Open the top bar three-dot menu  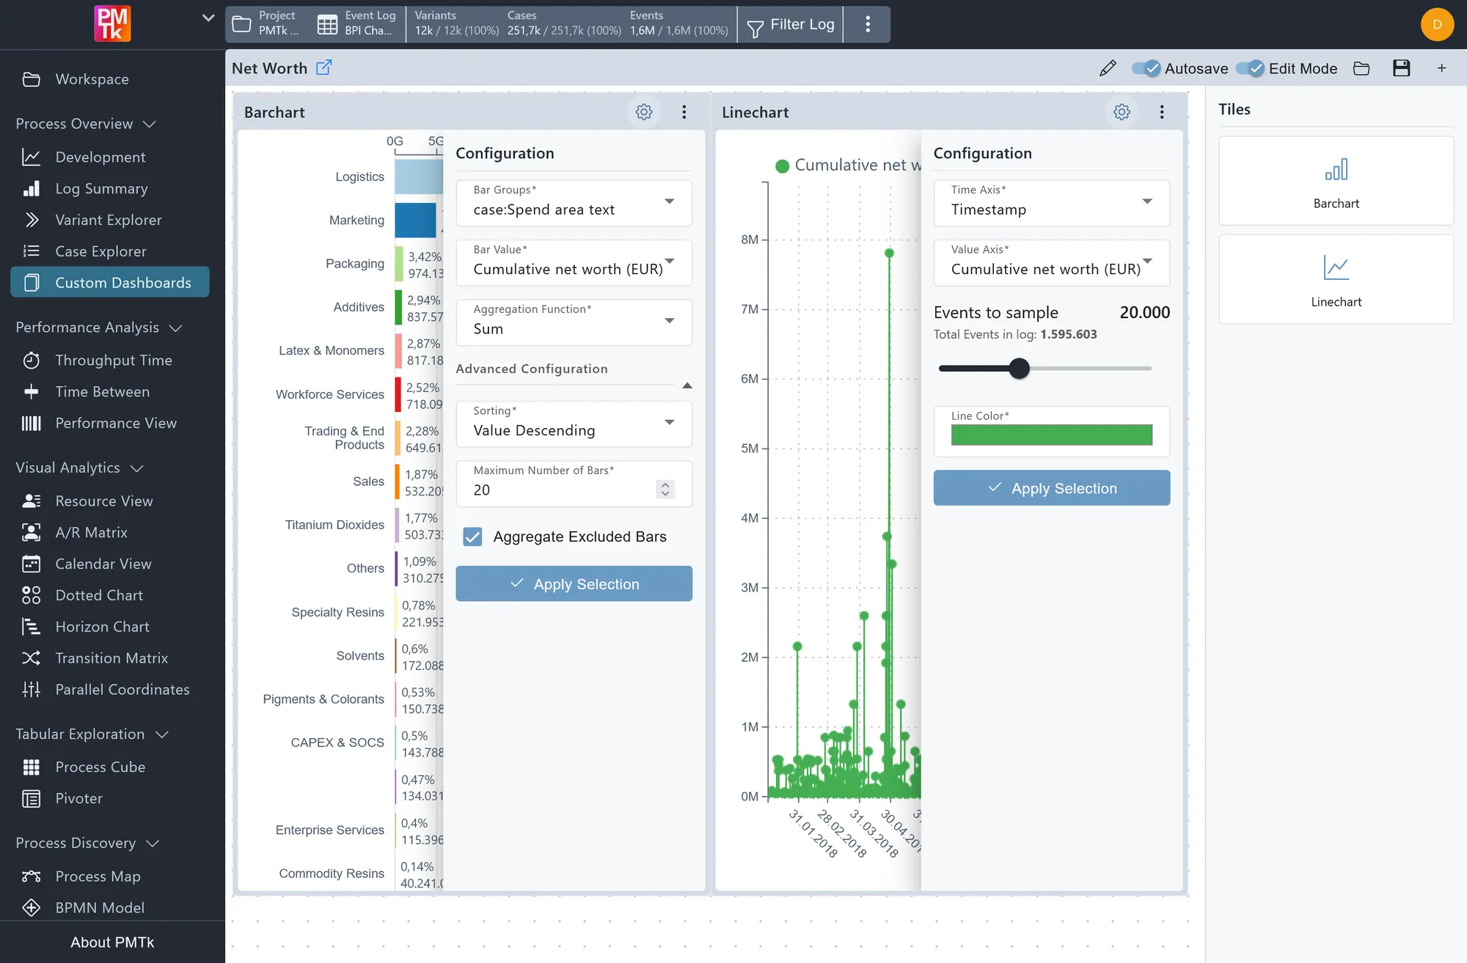tap(867, 24)
